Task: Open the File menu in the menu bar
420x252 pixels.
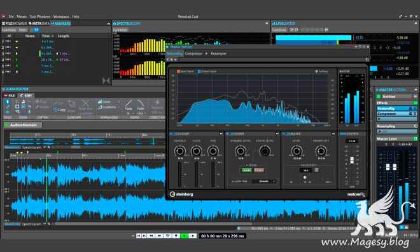Action: [11, 17]
